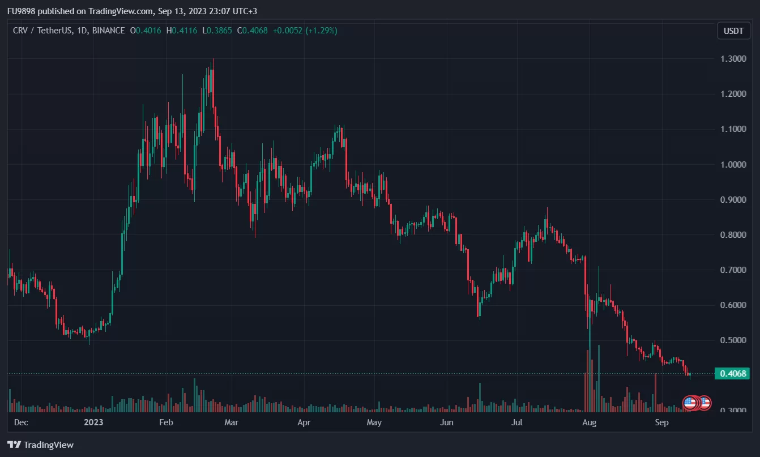Select the Aug label on time axis
The image size is (760, 457).
(x=590, y=422)
